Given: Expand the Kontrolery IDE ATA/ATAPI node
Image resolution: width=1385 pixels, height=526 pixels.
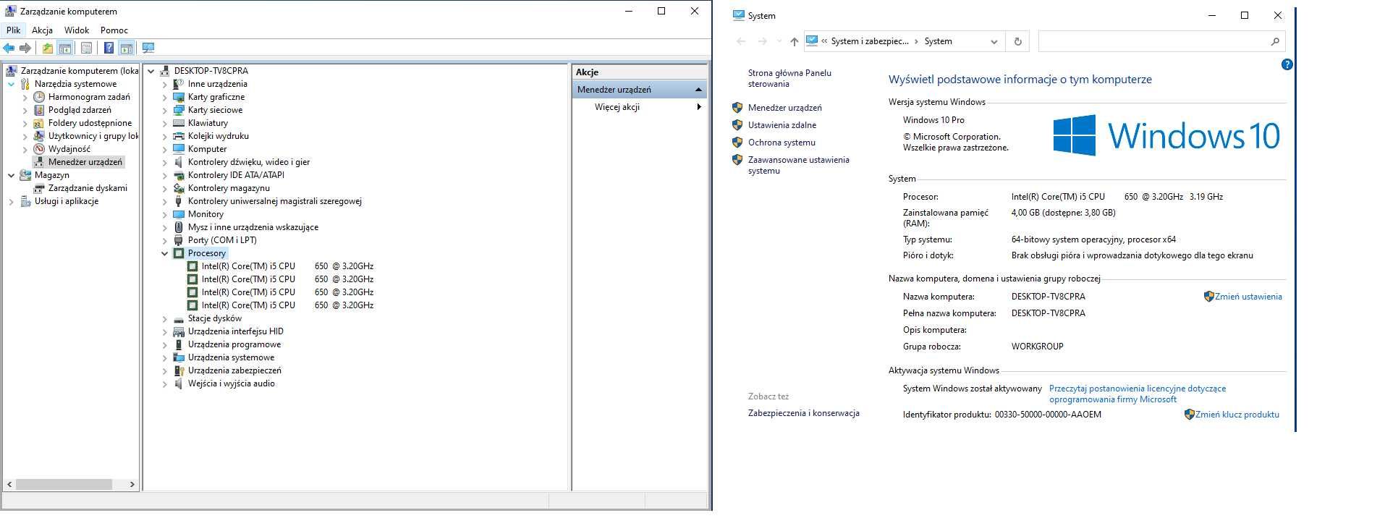Looking at the screenshot, I should click(164, 175).
